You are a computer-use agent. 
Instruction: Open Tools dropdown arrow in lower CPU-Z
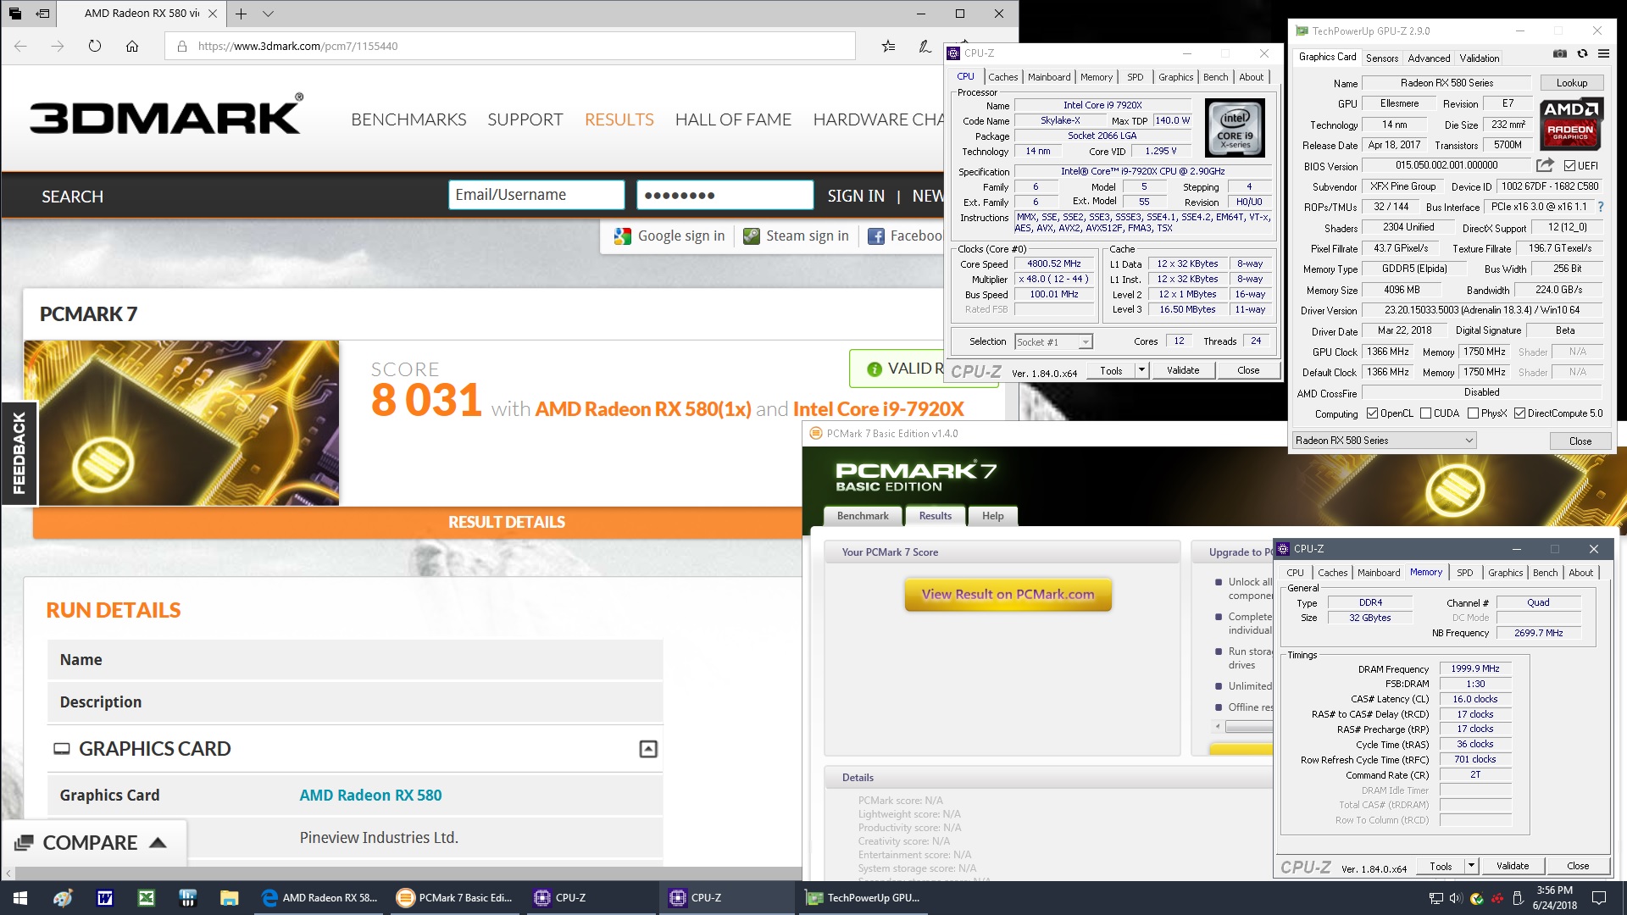coord(1472,866)
